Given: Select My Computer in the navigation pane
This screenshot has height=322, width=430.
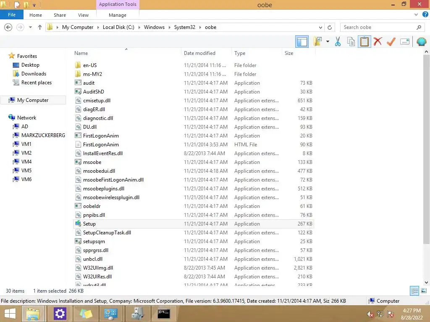Looking at the screenshot, I should tap(33, 100).
